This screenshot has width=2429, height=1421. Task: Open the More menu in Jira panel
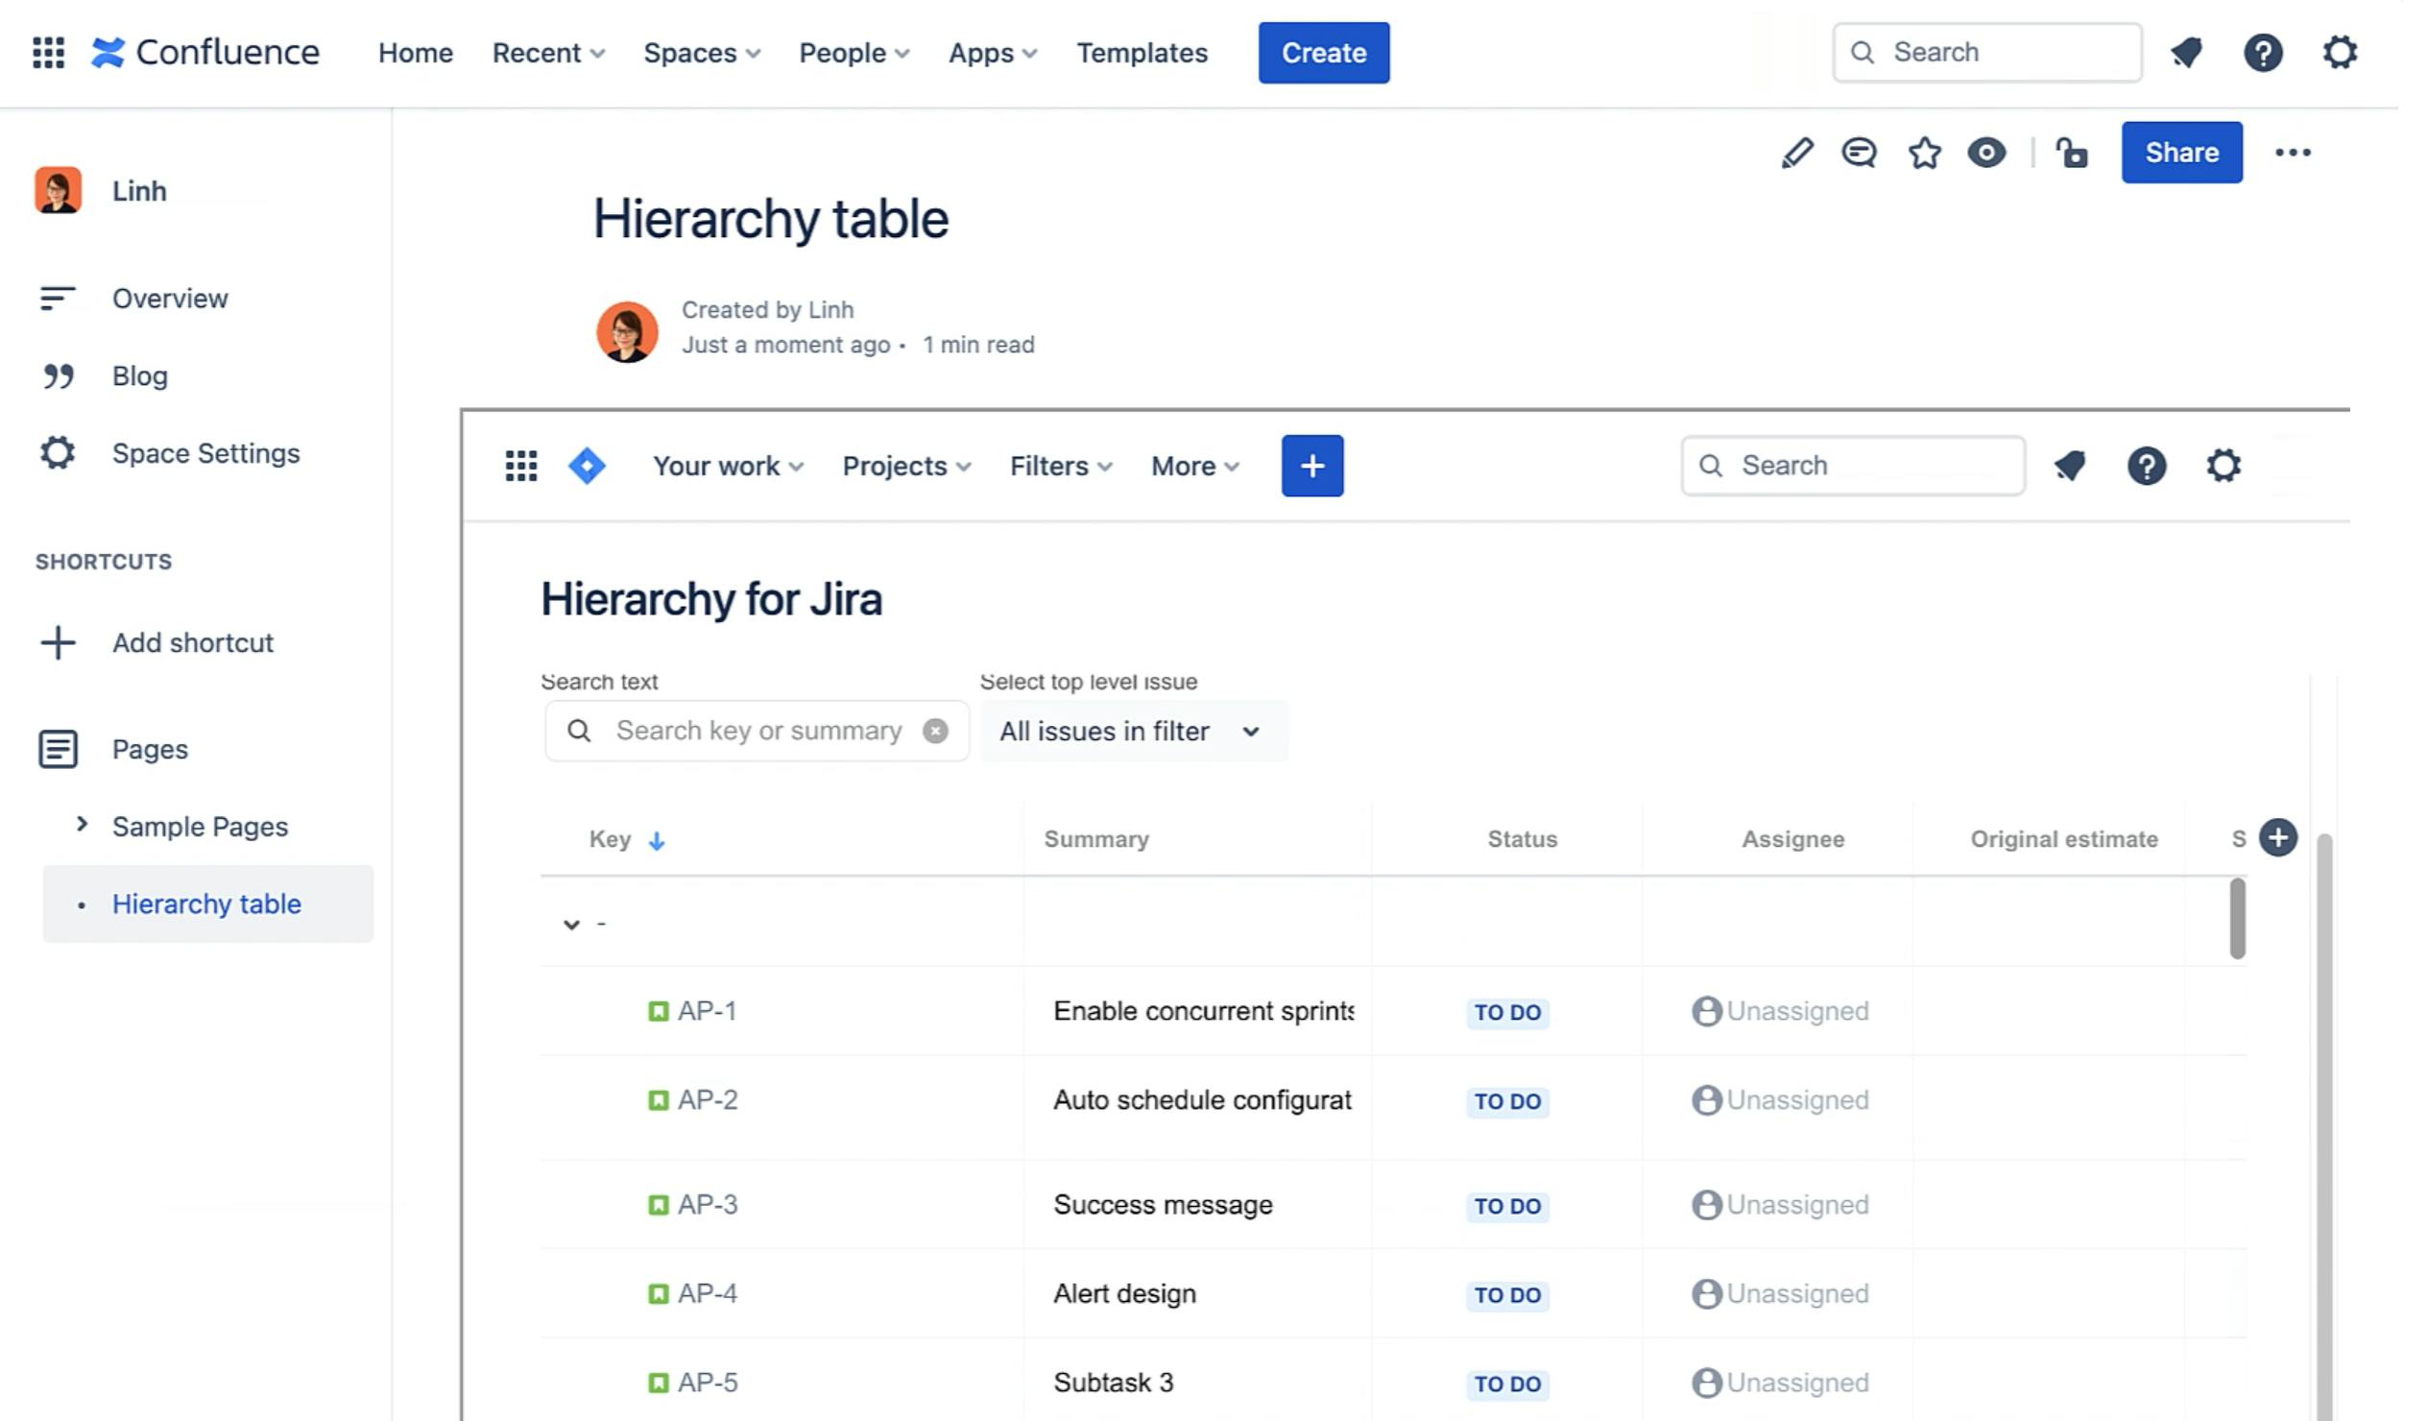pyautogui.click(x=1192, y=466)
